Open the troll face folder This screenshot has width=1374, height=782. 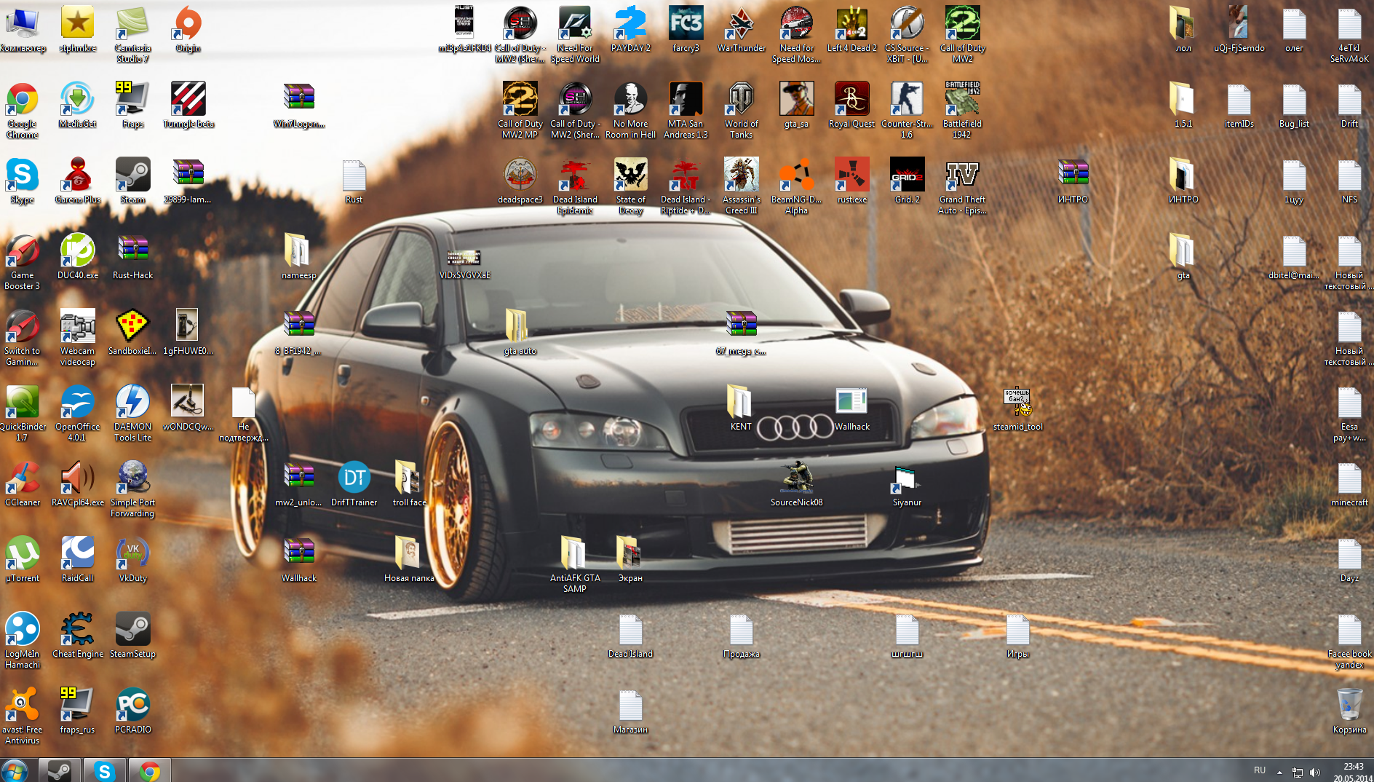(410, 483)
